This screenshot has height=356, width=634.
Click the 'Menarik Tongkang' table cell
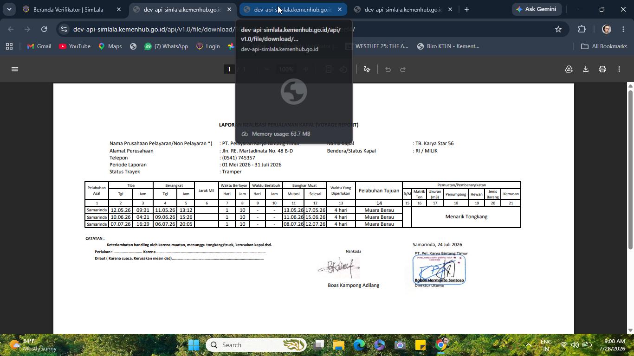point(466,217)
